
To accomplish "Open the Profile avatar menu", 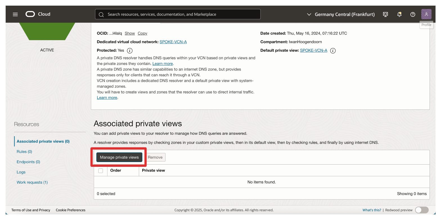I will pos(426,14).
